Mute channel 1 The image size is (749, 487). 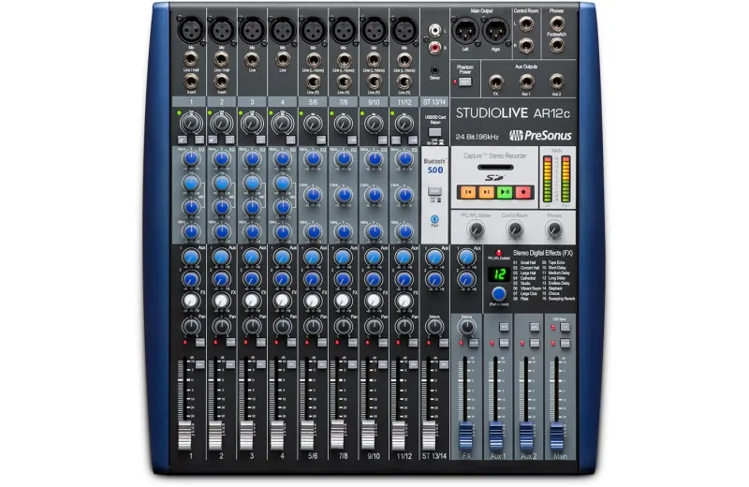click(199, 342)
